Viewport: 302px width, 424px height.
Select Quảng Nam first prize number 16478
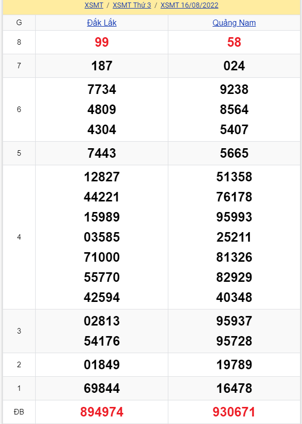coord(234,388)
